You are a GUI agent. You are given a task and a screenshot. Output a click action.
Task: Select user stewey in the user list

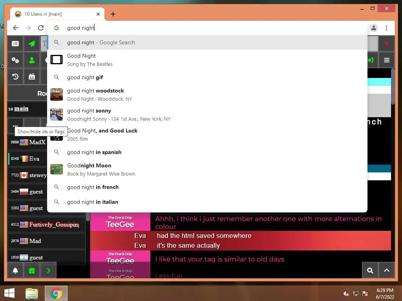click(x=28, y=175)
